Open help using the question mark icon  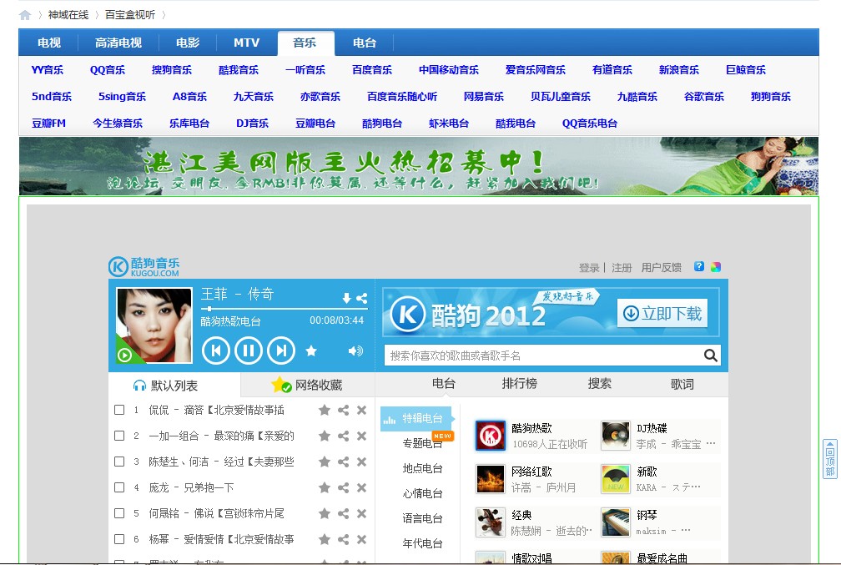point(699,266)
